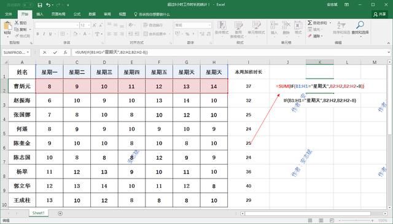Click the formula bar text =SUM(IF(...

112,52
